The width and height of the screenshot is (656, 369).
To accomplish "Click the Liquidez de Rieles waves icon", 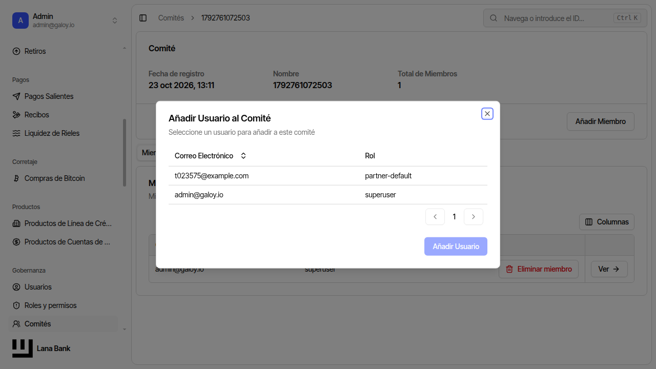I will [16, 133].
